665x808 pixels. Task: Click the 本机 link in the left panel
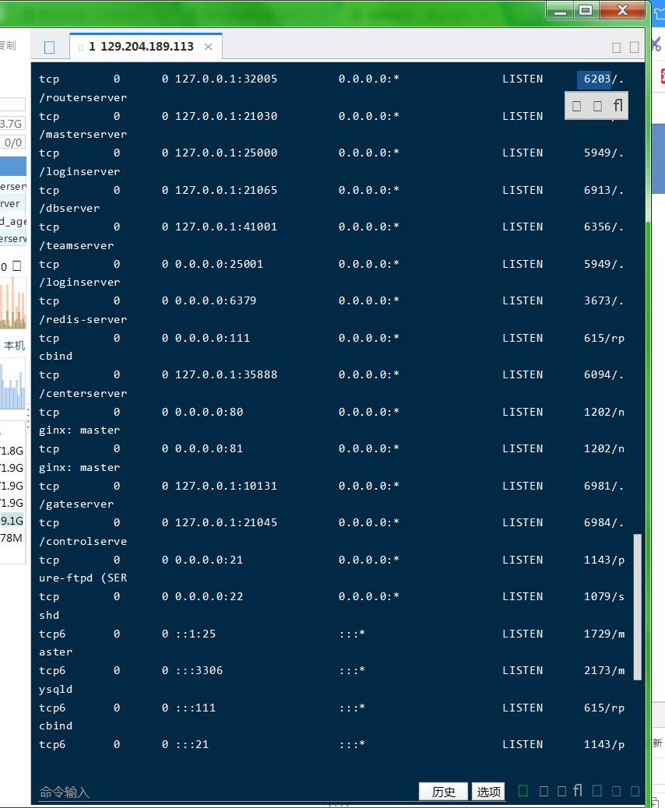click(14, 345)
